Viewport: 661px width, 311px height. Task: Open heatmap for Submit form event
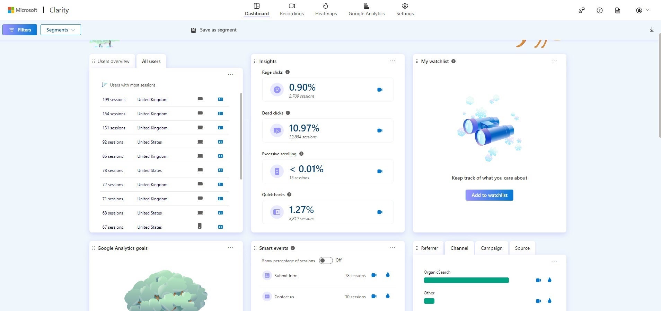pos(388,275)
